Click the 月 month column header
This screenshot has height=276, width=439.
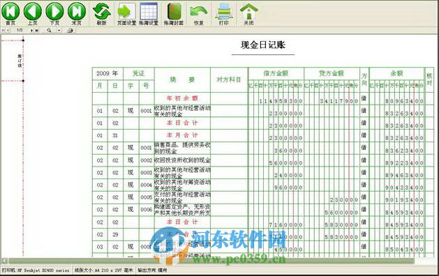100,86
